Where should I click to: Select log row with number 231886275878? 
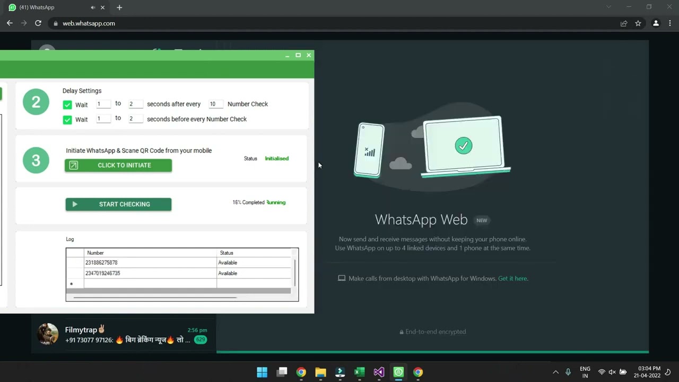[x=179, y=263]
